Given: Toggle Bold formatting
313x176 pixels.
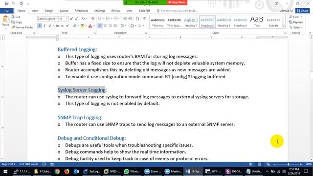Looking at the screenshot, I should (x=39, y=26).
